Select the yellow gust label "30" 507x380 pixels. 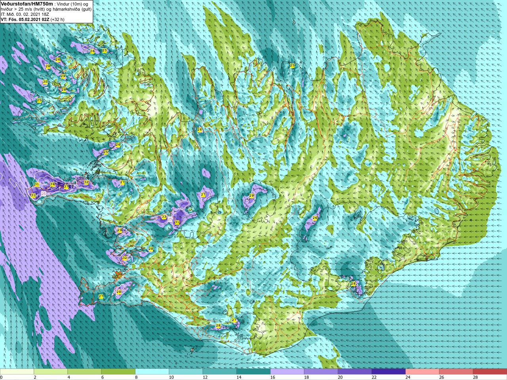[45, 82]
